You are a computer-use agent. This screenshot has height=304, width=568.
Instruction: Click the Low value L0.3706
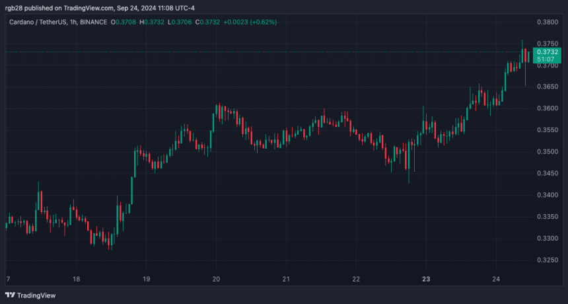click(186, 22)
